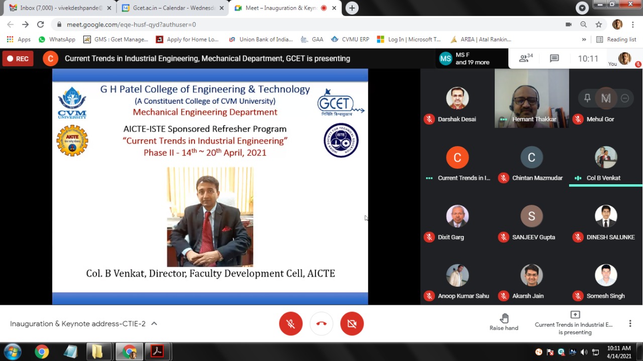Viewport: 643px width, 361px height.
Task: Open the Log In Microsoft bookmark
Action: 409,39
